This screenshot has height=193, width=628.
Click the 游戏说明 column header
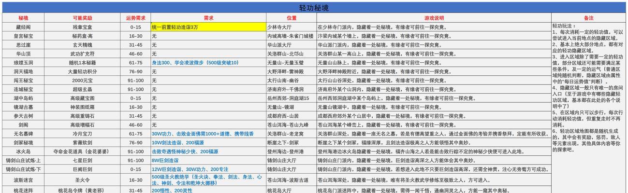434,18
